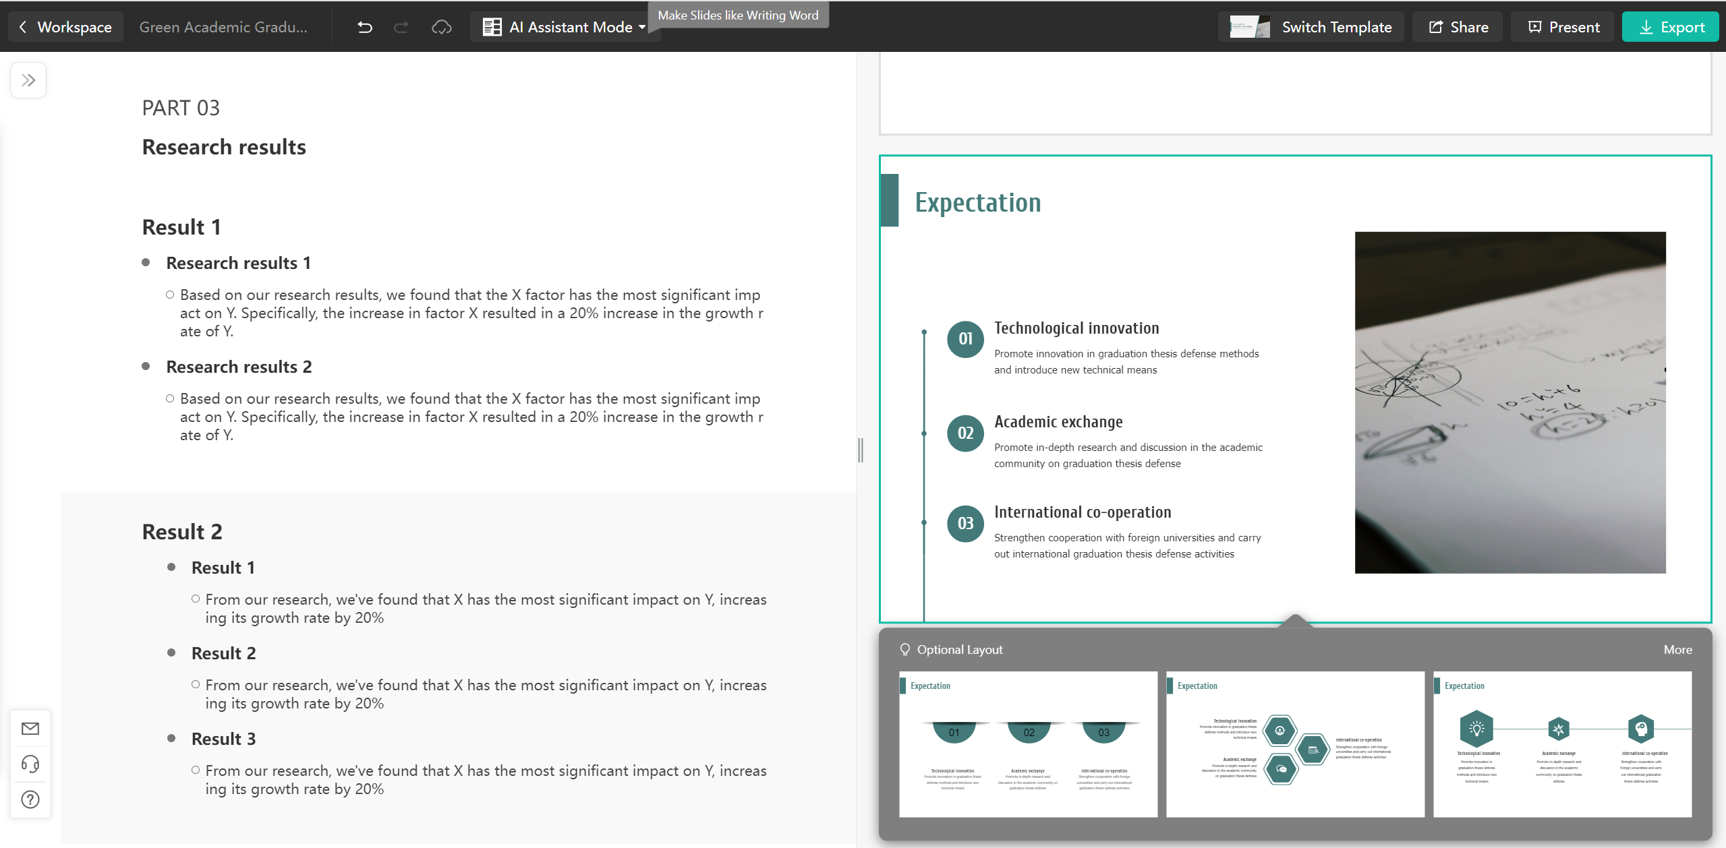Click the headset support icon
1726x848 pixels.
pyautogui.click(x=30, y=764)
